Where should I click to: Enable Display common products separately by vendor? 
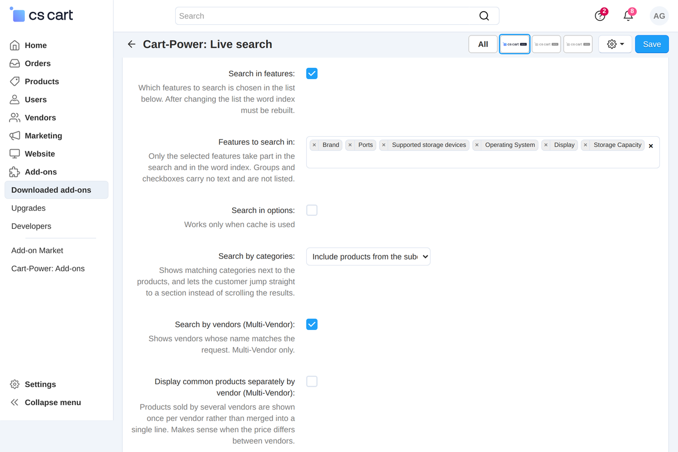click(x=312, y=381)
